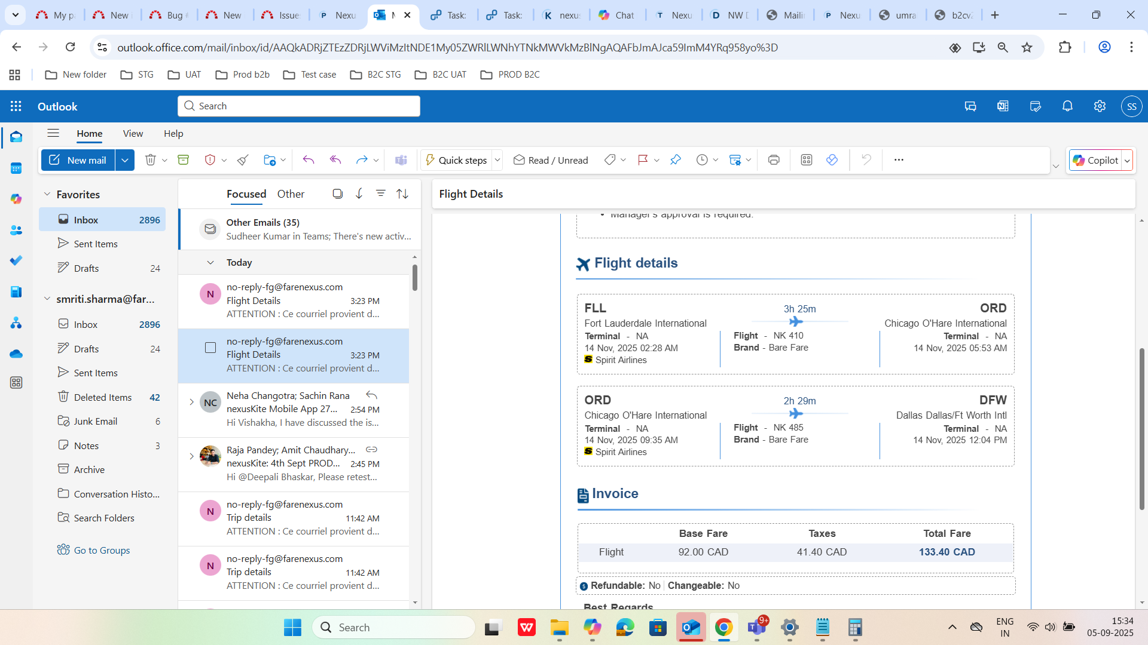1148x645 pixels.
Task: Open more toolbar options ellipsis
Action: 899,160
